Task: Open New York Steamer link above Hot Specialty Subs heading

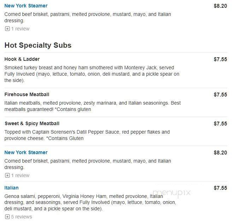Action: [26, 6]
